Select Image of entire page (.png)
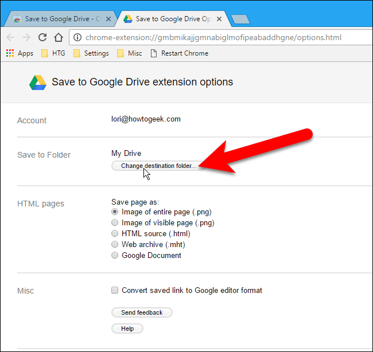 (115, 212)
